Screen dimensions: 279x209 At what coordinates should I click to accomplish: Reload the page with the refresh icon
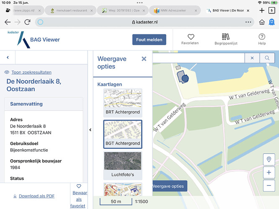27,22
